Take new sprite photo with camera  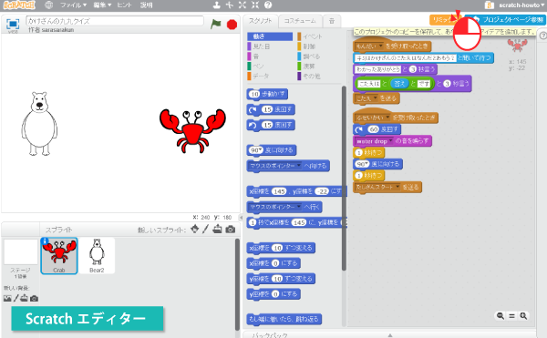pyautogui.click(x=231, y=230)
